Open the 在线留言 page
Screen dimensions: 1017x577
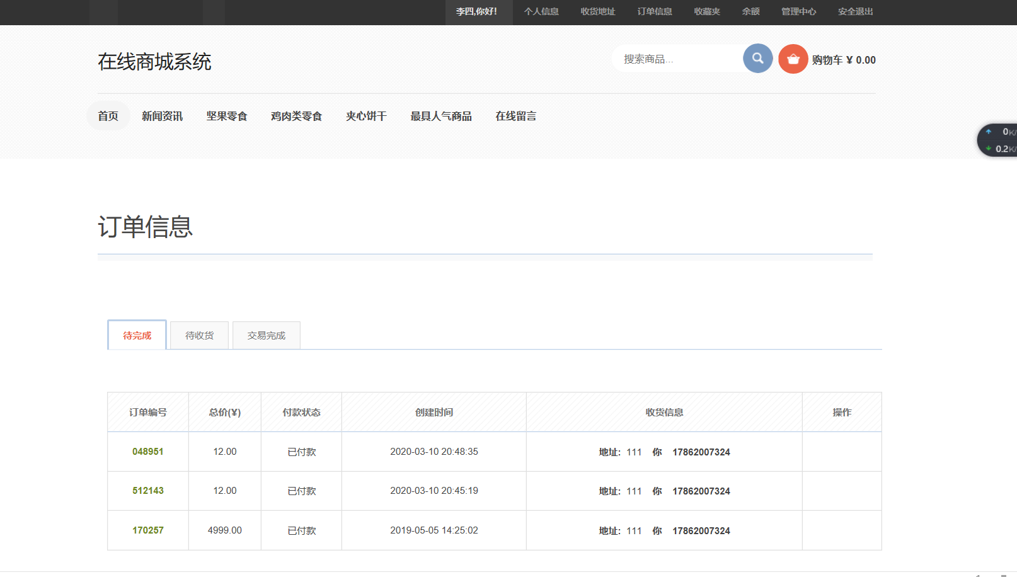click(x=515, y=116)
